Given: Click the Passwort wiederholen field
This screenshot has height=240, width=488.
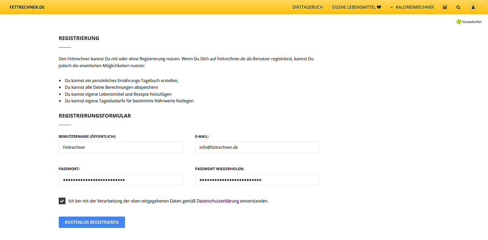Looking at the screenshot, I should (x=257, y=180).
